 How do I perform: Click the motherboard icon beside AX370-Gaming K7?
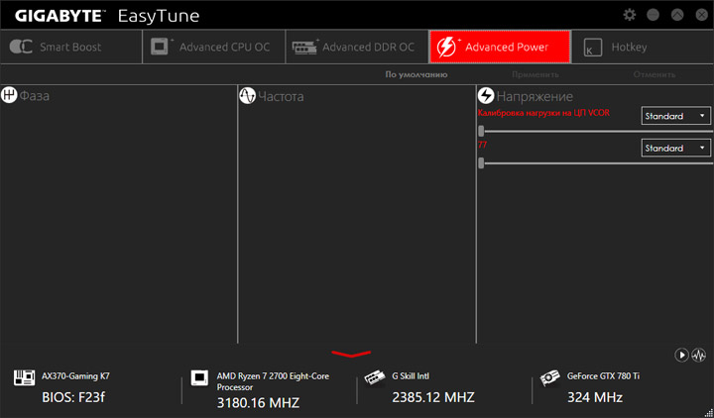point(24,377)
